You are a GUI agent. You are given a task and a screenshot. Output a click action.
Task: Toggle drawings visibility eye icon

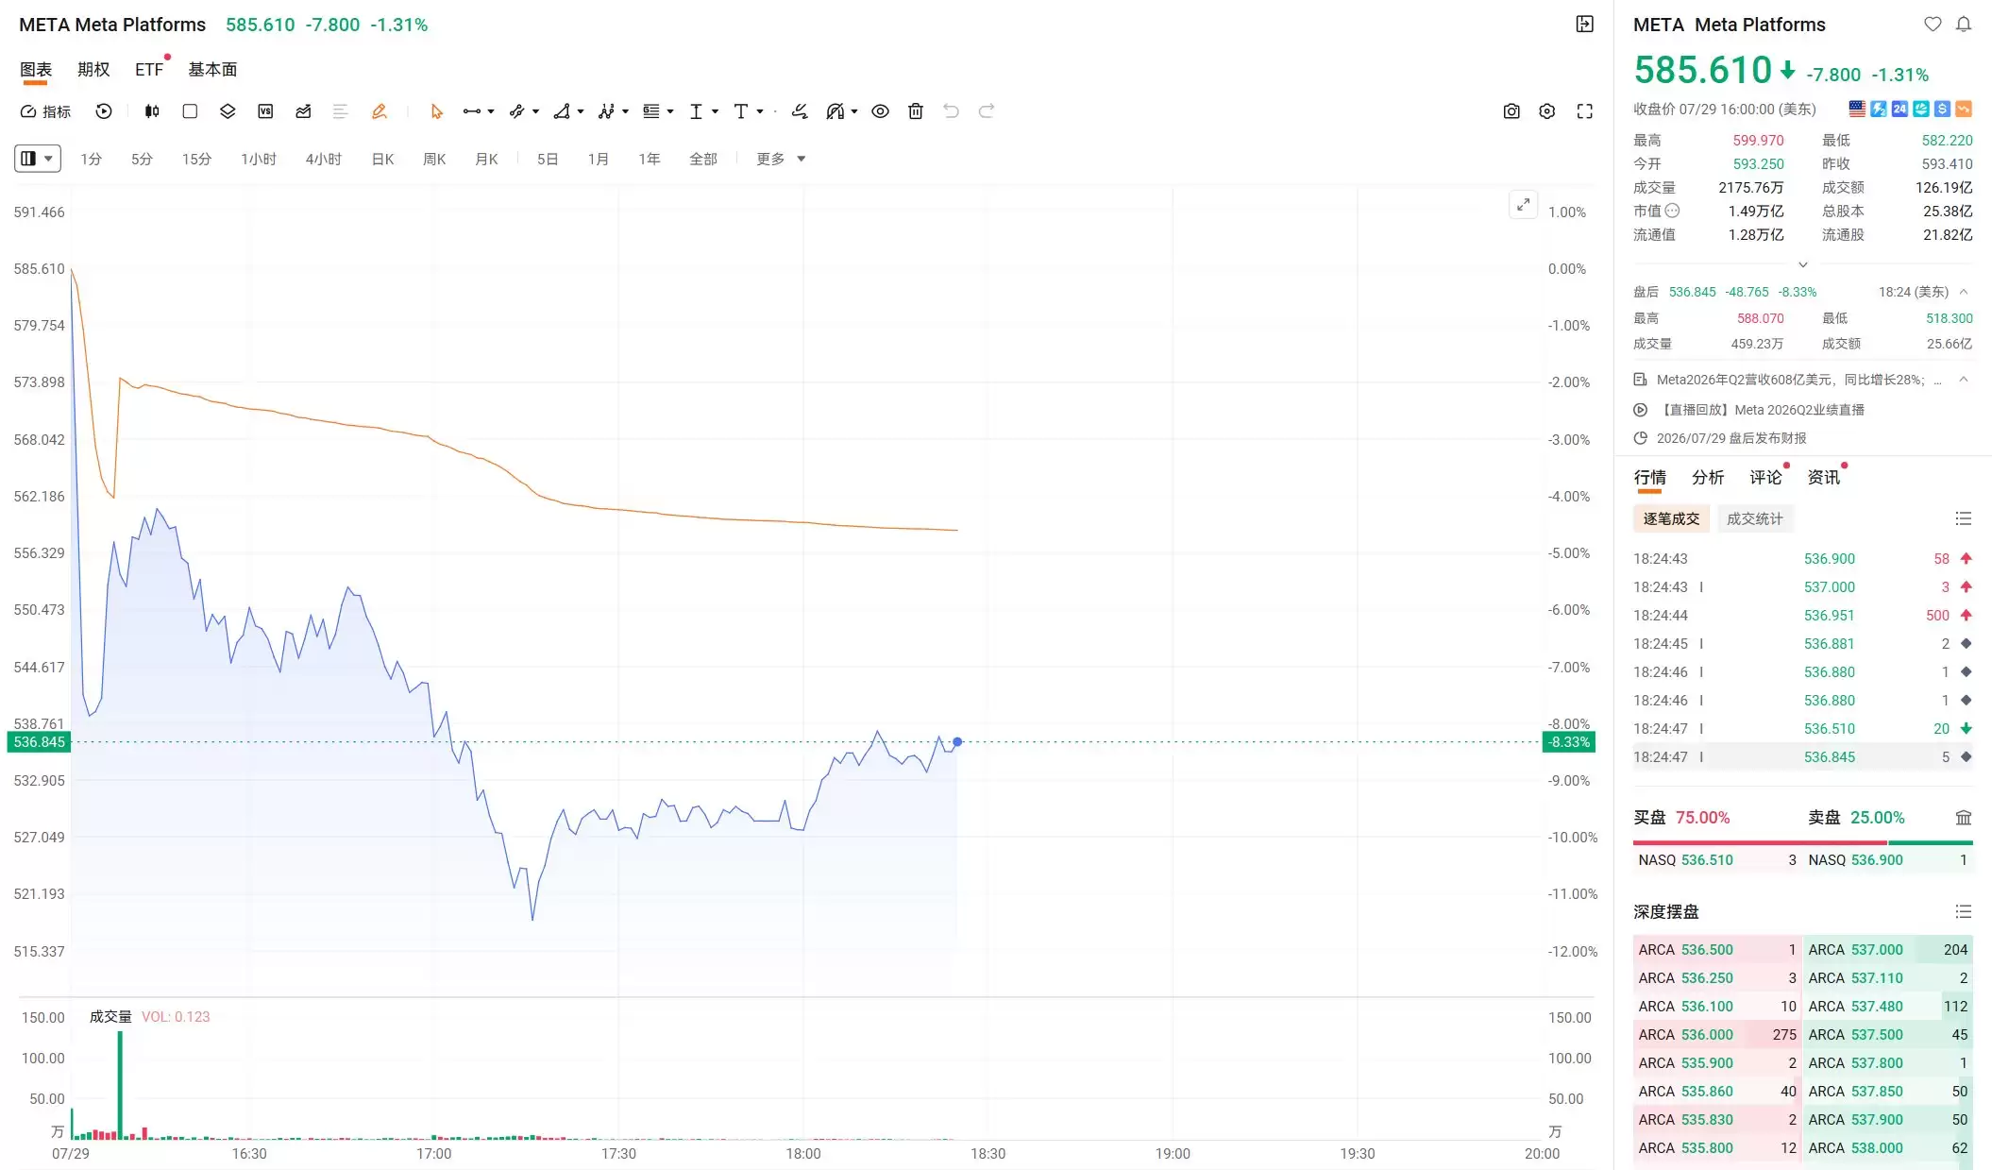pyautogui.click(x=880, y=111)
